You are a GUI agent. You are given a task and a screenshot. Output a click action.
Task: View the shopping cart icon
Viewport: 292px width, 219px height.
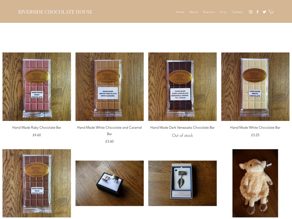click(x=271, y=12)
